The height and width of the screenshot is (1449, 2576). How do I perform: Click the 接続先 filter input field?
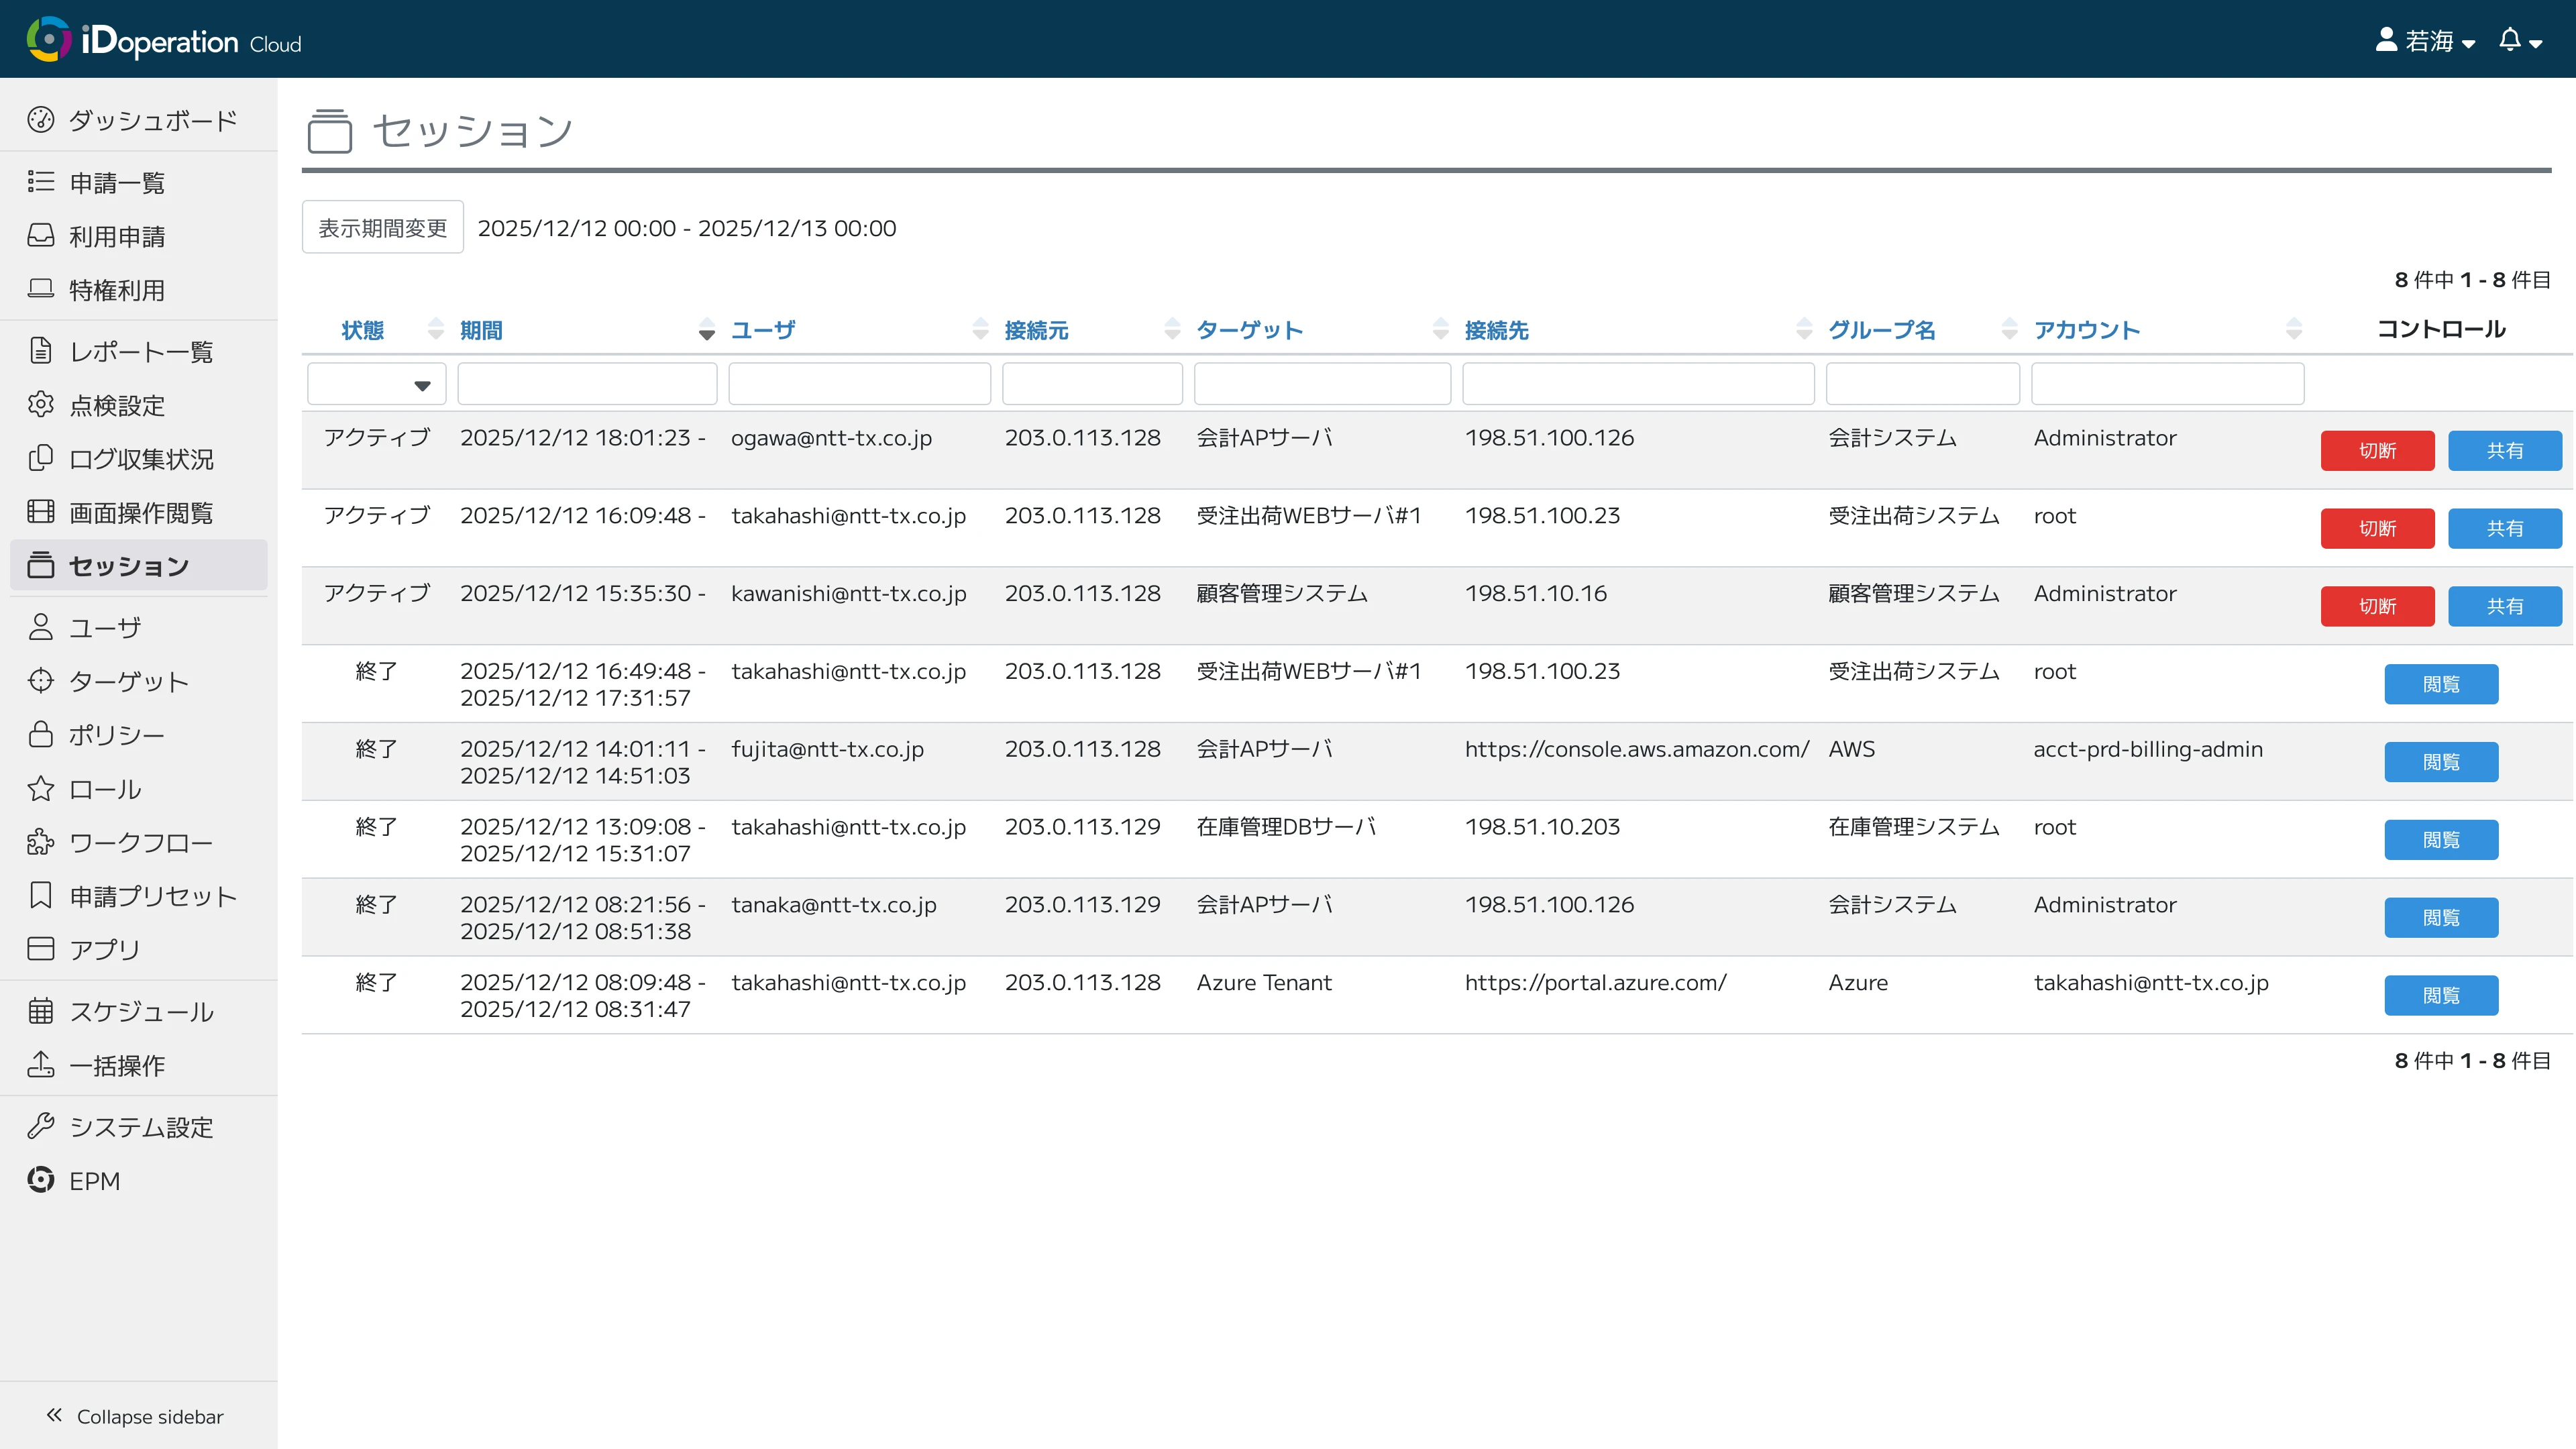click(x=1637, y=385)
